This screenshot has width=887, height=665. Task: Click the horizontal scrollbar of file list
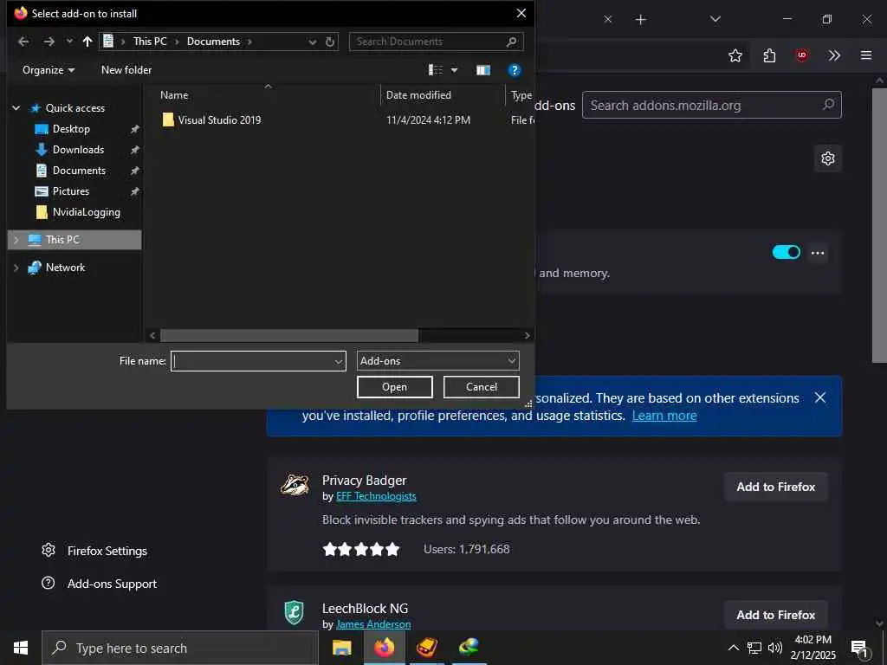click(289, 335)
